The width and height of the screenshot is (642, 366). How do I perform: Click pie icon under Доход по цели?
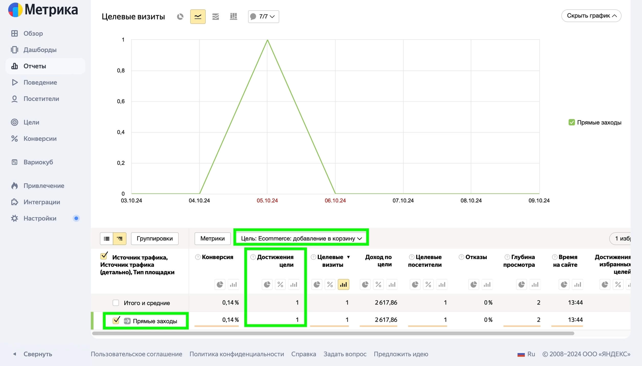pos(365,284)
